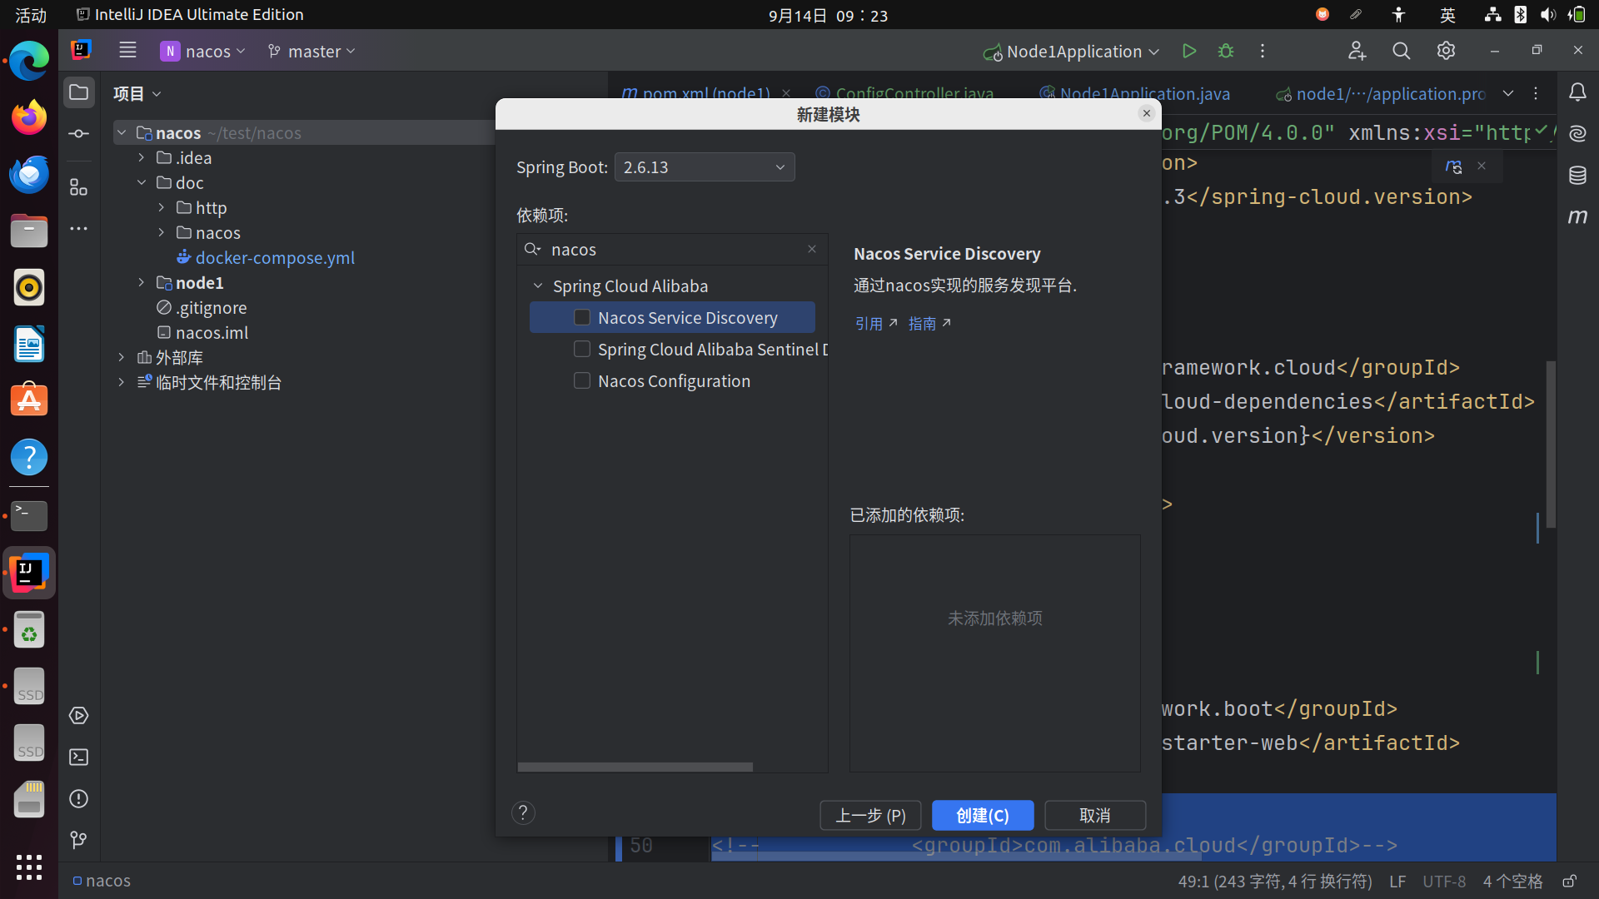
Task: Open Code With Me add-user icon
Action: pyautogui.click(x=1357, y=51)
